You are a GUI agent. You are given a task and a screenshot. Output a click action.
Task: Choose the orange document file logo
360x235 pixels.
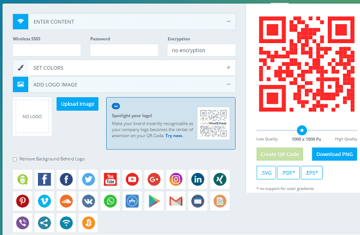coord(220,201)
